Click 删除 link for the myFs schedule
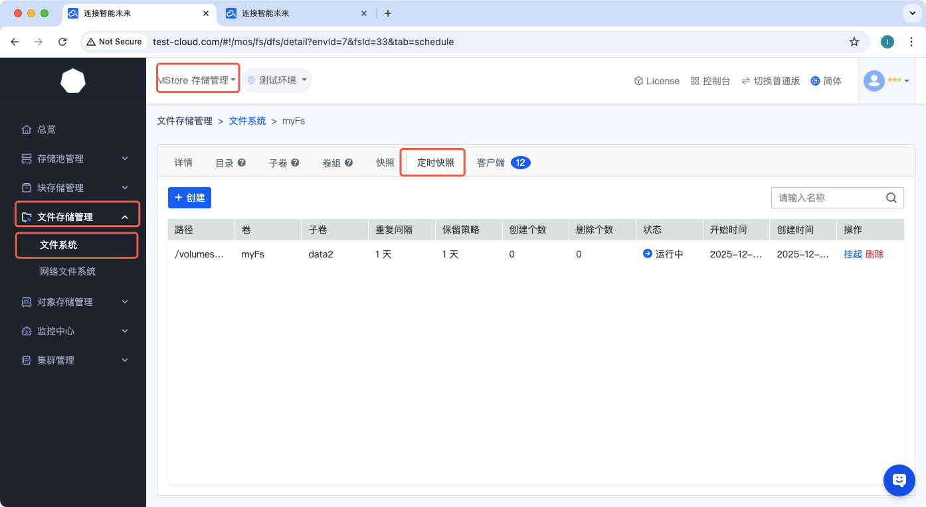 pyautogui.click(x=874, y=254)
